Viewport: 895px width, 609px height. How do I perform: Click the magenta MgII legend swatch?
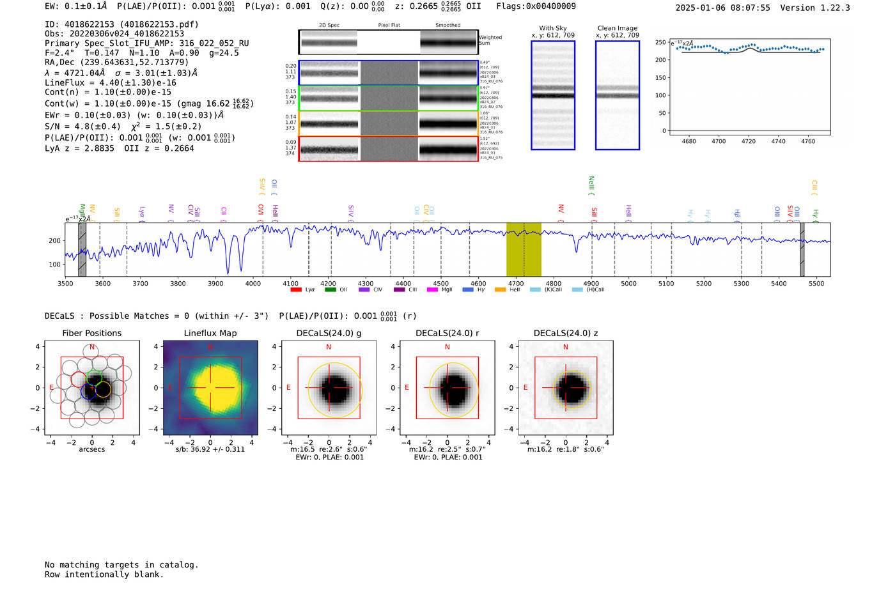point(432,289)
